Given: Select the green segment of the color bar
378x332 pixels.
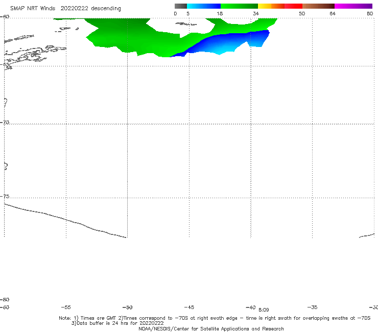Looking at the screenshot, I should (x=239, y=6).
